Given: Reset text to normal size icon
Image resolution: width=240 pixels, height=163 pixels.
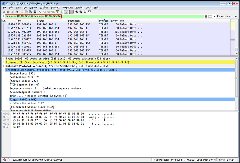Looking at the screenshot, I should click(x=85, y=12).
